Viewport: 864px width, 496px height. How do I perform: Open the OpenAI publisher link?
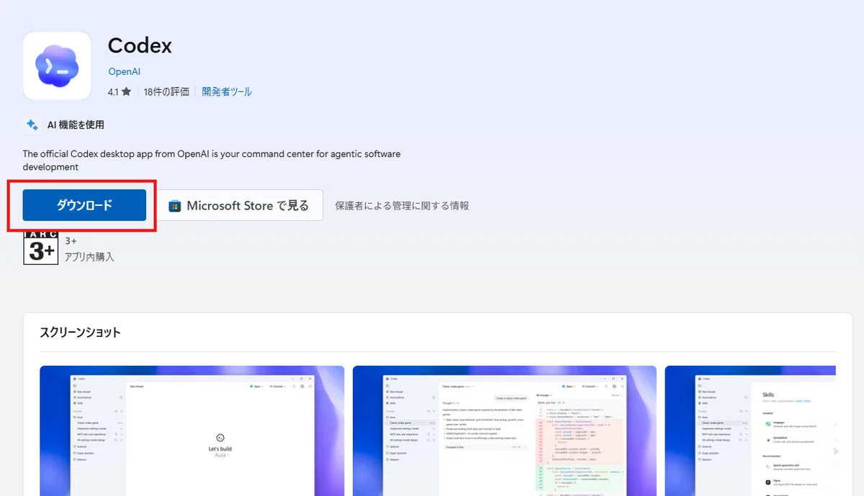124,71
